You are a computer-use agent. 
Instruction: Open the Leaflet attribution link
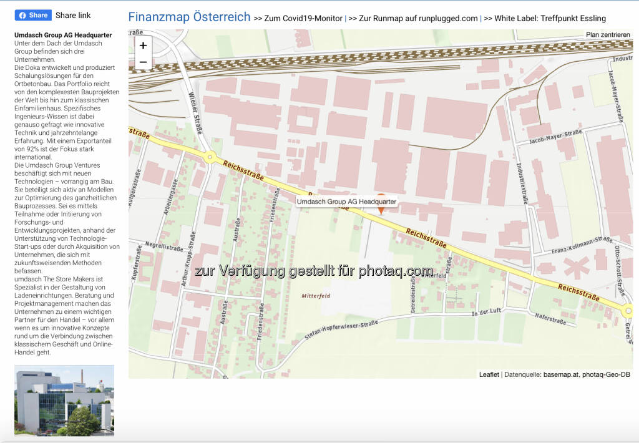pos(489,374)
